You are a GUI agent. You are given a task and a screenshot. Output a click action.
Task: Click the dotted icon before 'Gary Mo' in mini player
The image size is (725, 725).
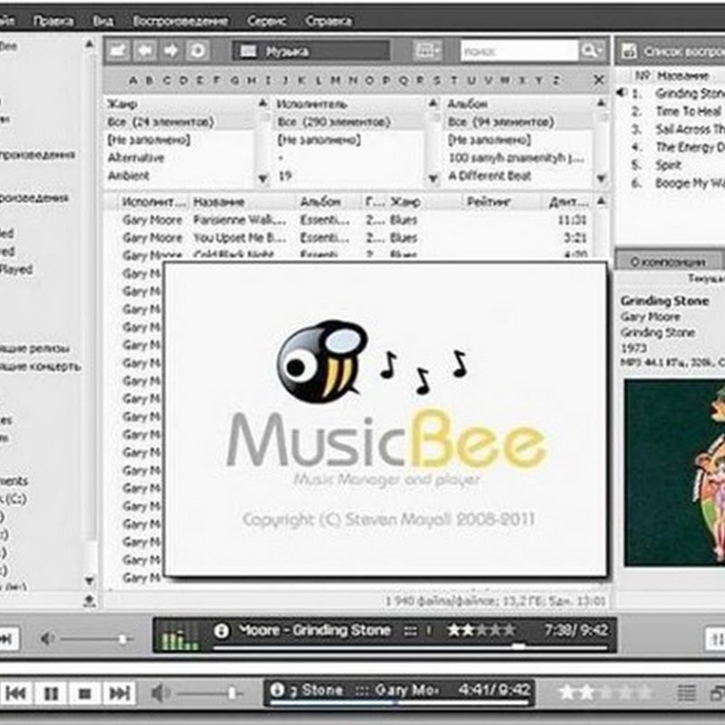(362, 691)
